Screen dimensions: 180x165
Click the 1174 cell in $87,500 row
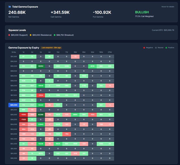(23, 90)
